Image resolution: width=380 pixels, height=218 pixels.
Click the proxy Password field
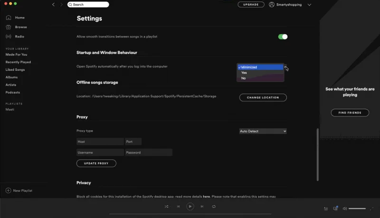click(149, 152)
